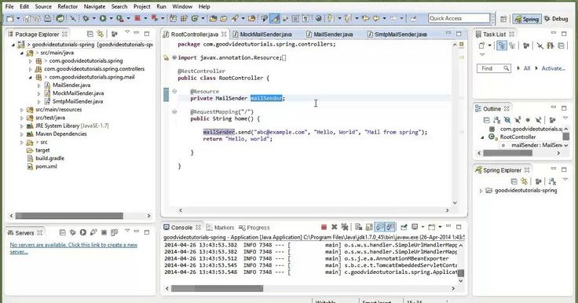578x303 pixels.
Task: Toggle Scroll Lock in Console toolbar
Action: coord(369,227)
